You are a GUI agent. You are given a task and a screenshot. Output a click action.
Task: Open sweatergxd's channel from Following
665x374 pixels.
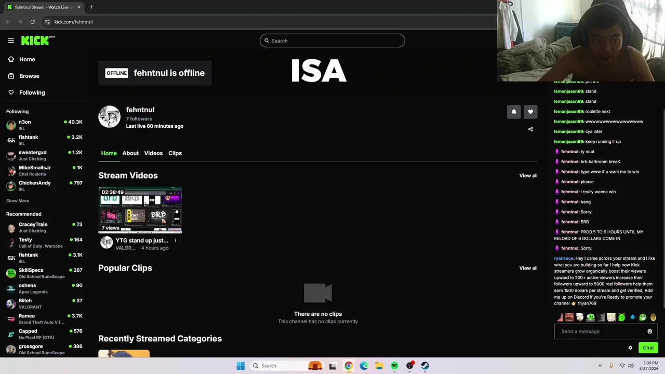point(44,155)
